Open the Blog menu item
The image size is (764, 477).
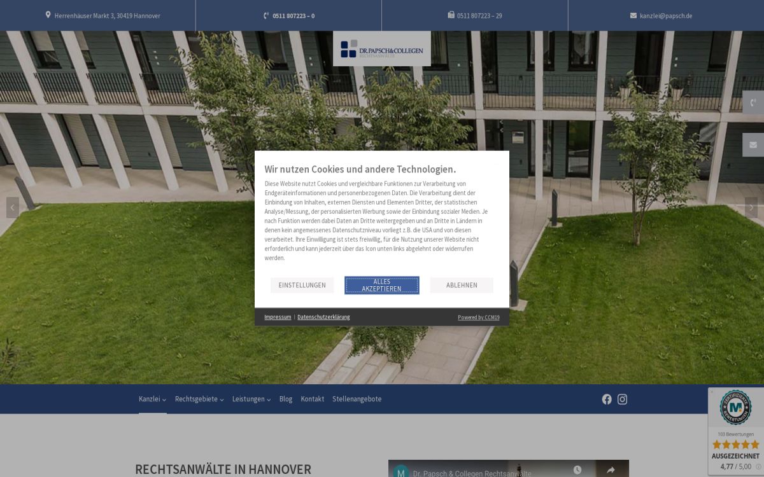click(286, 399)
